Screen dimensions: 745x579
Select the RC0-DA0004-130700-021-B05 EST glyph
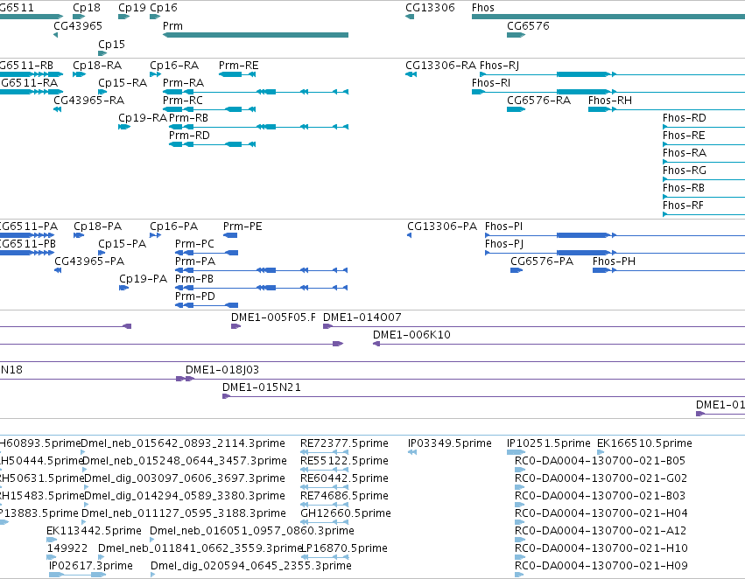(520, 470)
